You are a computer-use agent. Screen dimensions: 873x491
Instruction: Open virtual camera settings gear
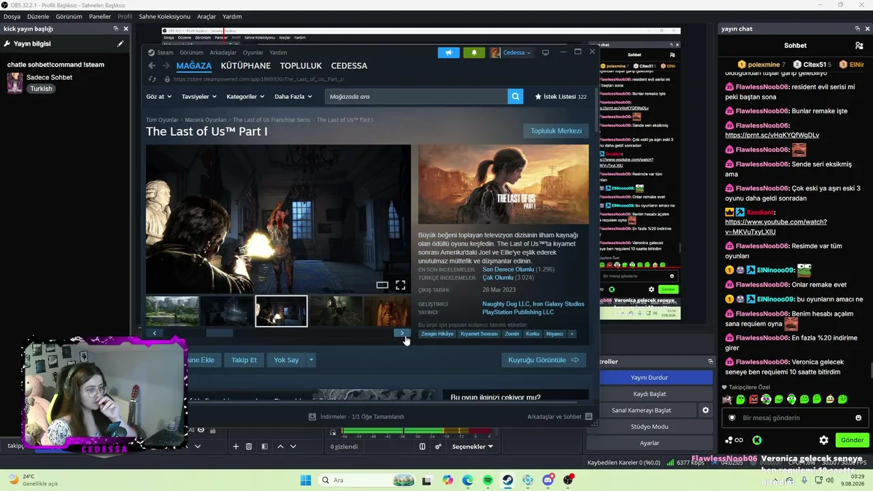coord(706,411)
